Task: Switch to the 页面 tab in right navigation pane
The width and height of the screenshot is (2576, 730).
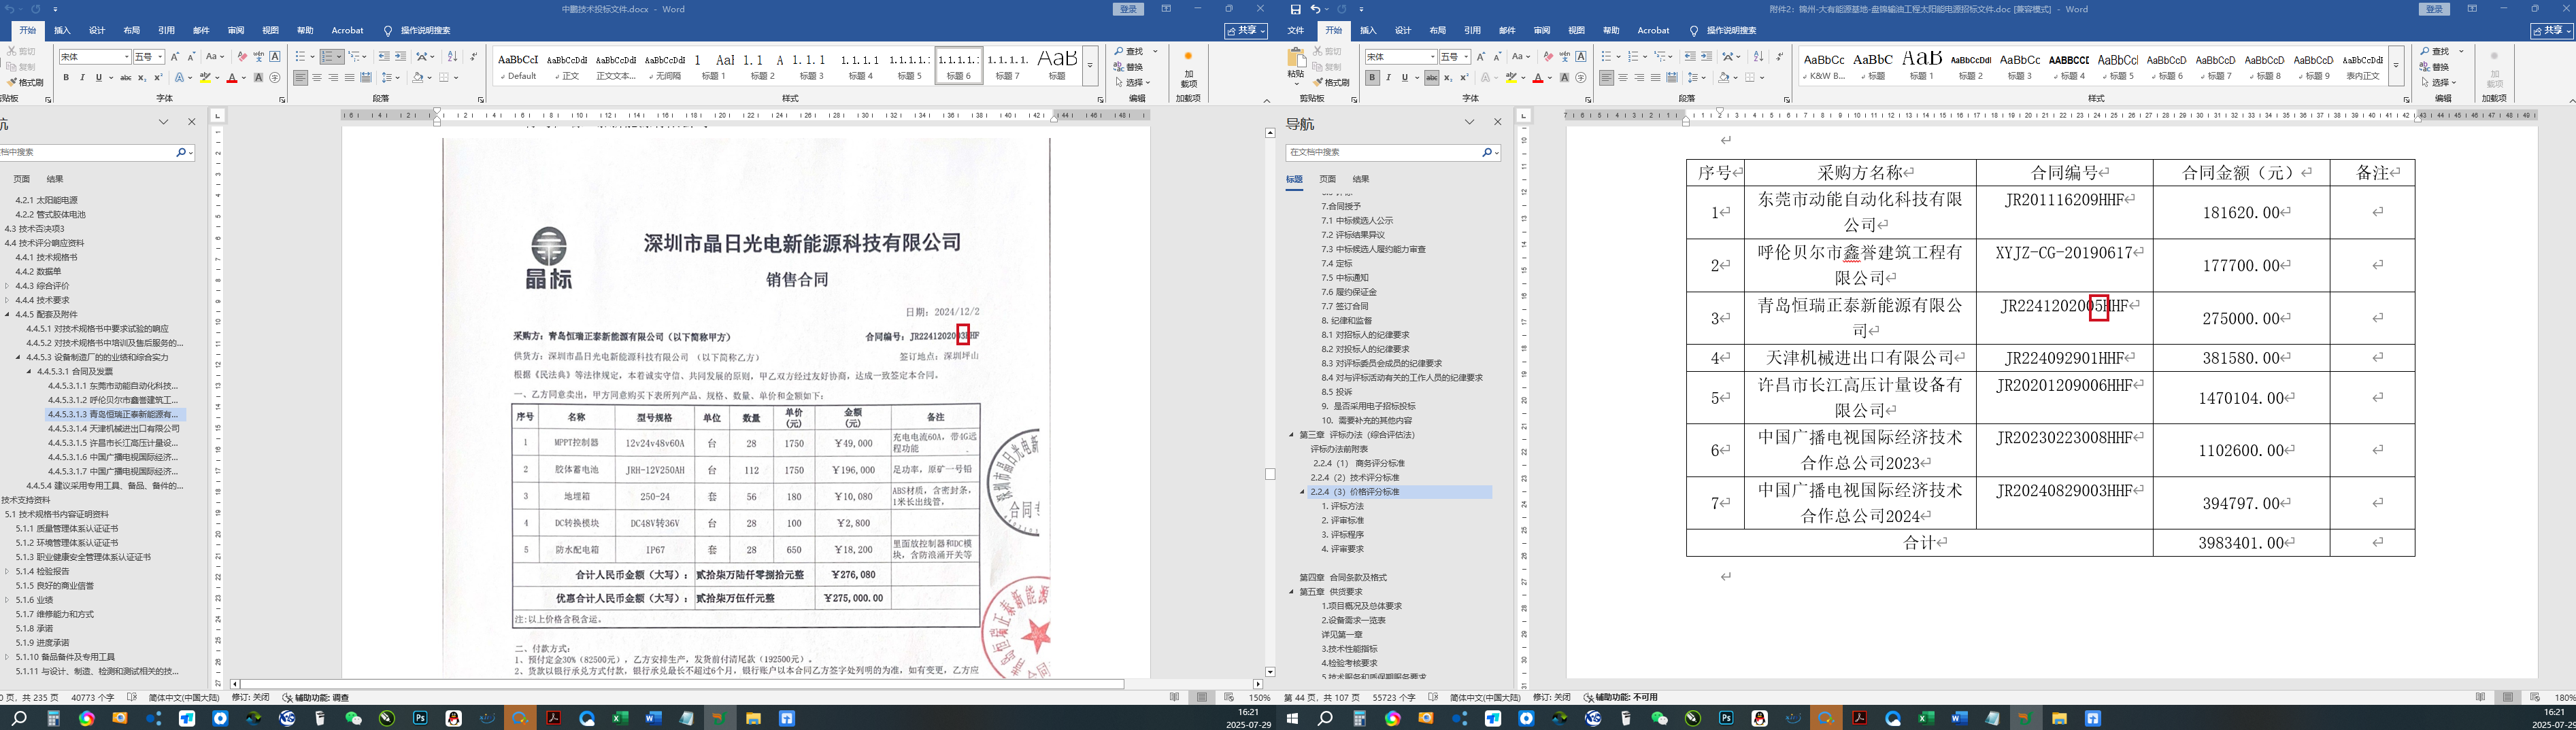Action: pyautogui.click(x=1327, y=179)
